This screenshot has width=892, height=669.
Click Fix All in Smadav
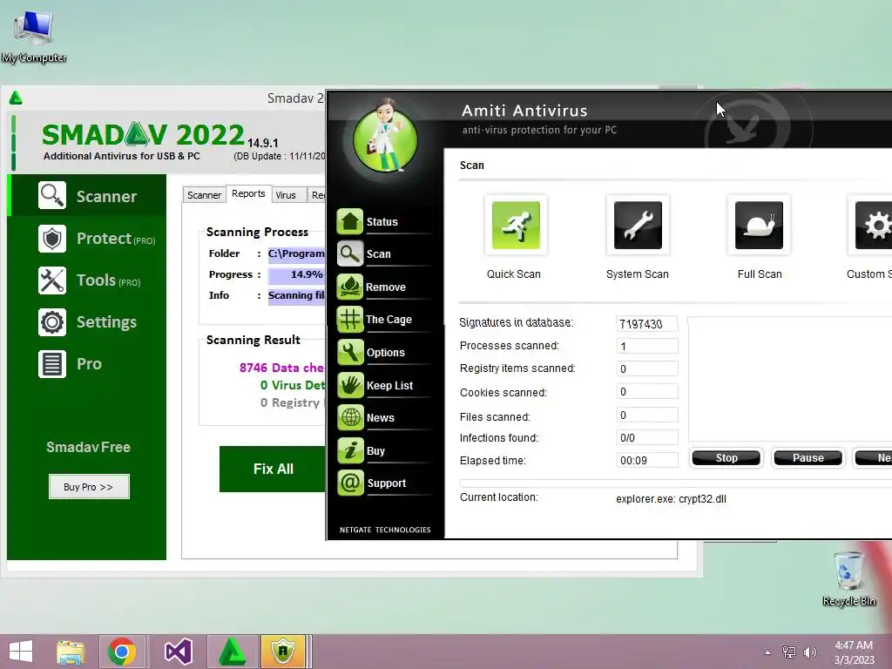pos(273,469)
